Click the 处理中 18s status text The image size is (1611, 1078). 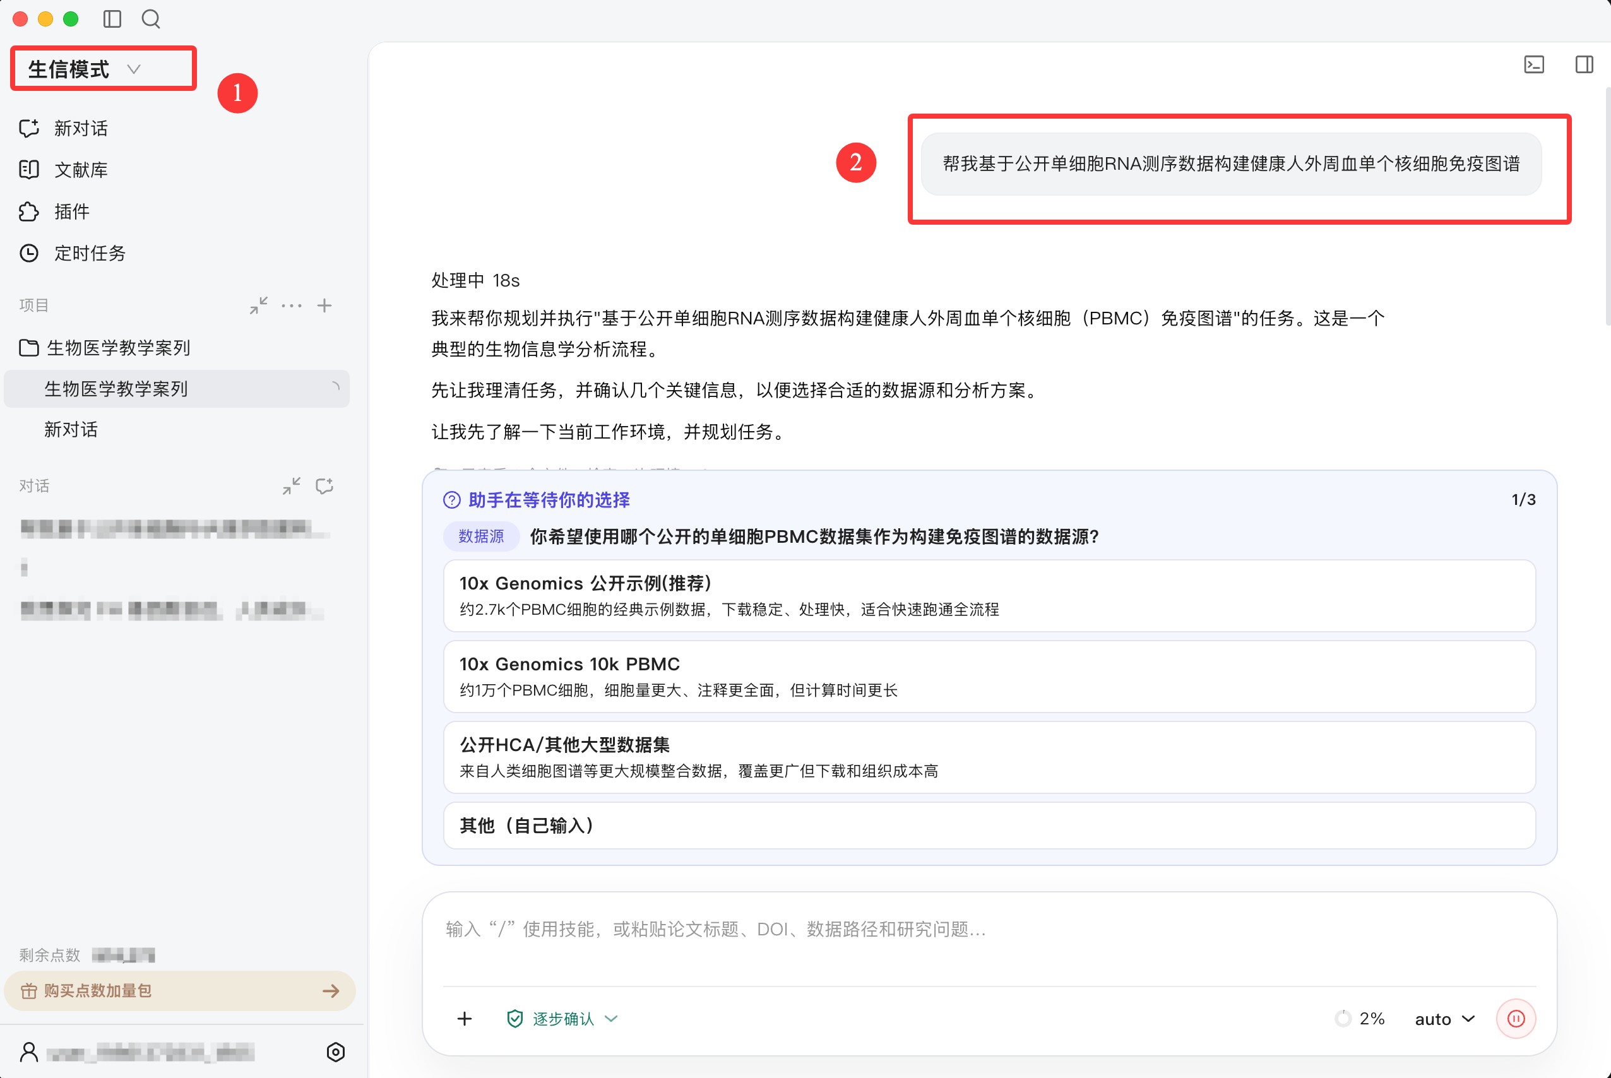(x=475, y=280)
